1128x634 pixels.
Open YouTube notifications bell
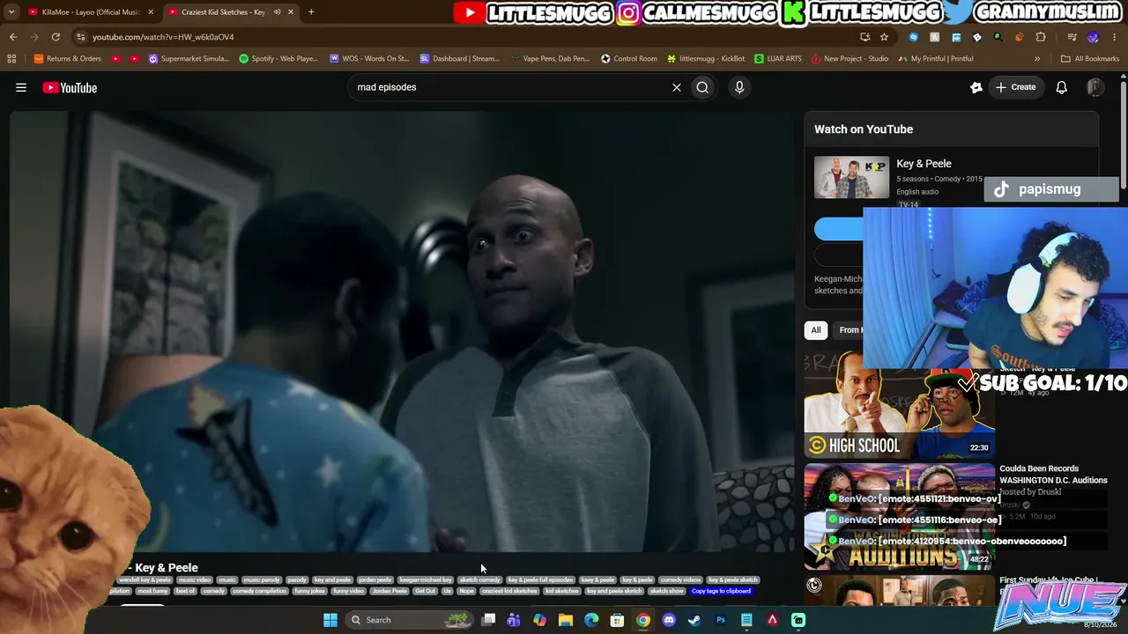(1062, 87)
